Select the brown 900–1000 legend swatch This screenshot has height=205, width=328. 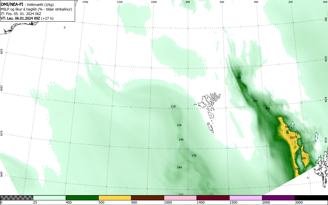coord(148,198)
